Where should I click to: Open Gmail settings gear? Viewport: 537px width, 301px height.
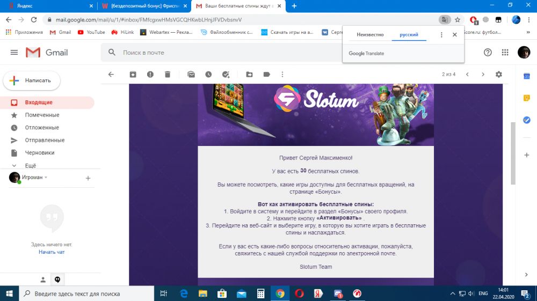coord(499,74)
